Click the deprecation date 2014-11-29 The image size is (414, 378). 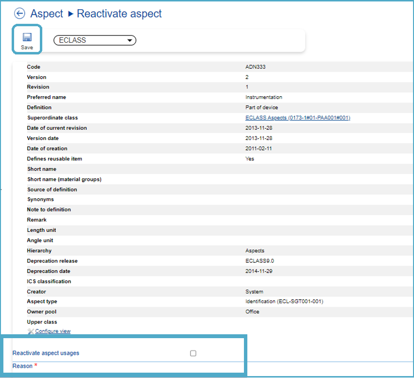tap(259, 271)
